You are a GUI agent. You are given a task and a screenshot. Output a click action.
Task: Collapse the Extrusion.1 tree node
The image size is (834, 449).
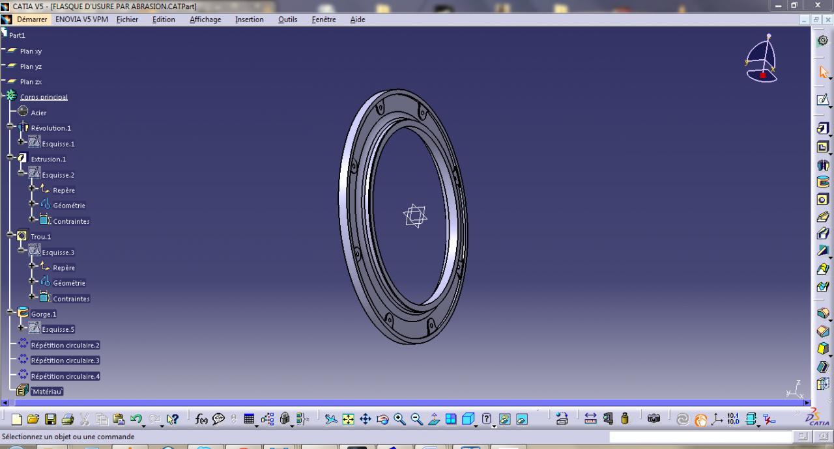[x=11, y=157]
